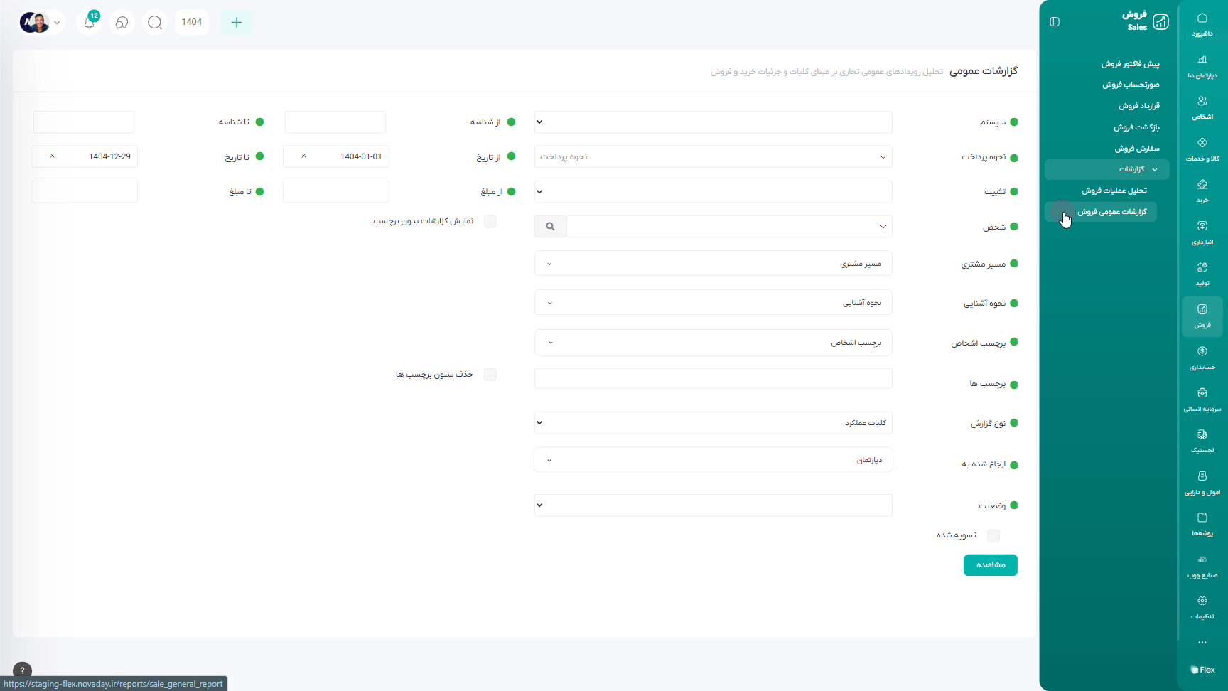Image resolution: width=1228 pixels, height=691 pixels.
Task: Expand the نوع گزارش dropdown
Action: click(x=713, y=423)
